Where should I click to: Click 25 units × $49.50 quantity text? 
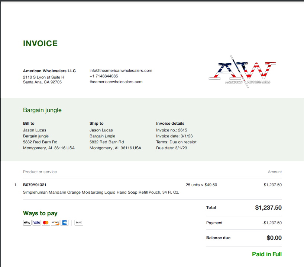[x=201, y=185]
